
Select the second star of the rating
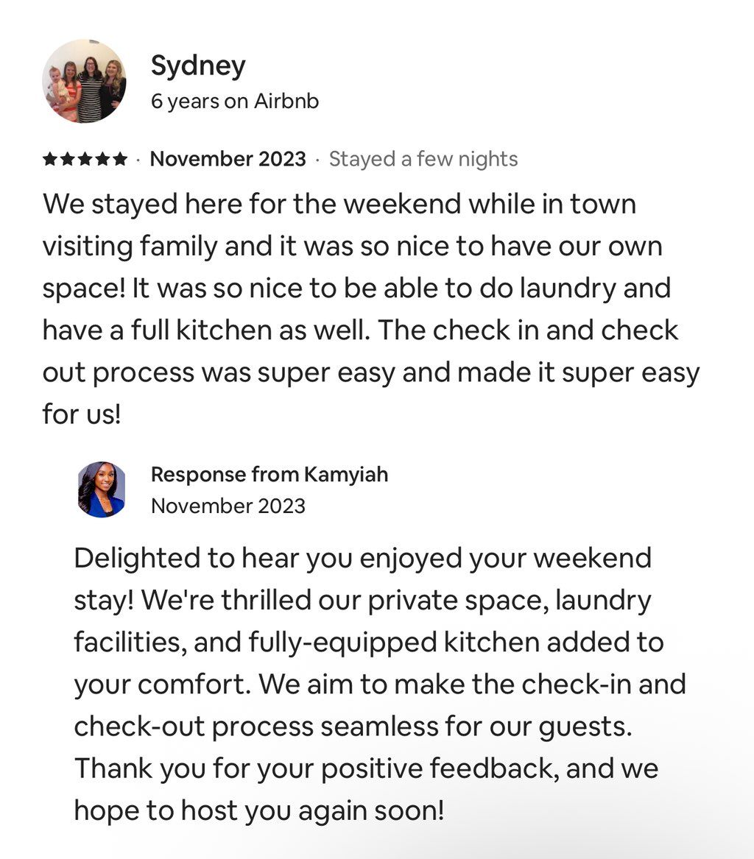tap(68, 160)
